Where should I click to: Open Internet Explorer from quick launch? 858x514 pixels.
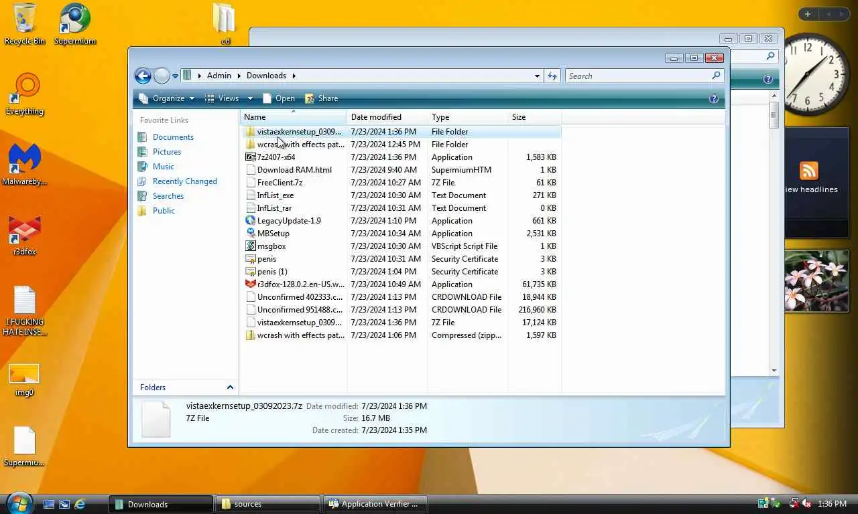80,504
